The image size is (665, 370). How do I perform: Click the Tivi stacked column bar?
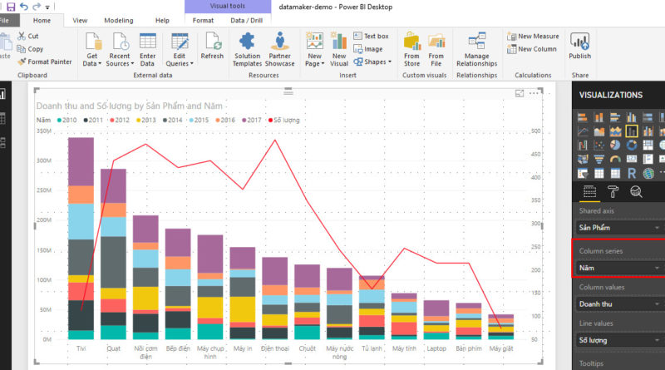81,249
